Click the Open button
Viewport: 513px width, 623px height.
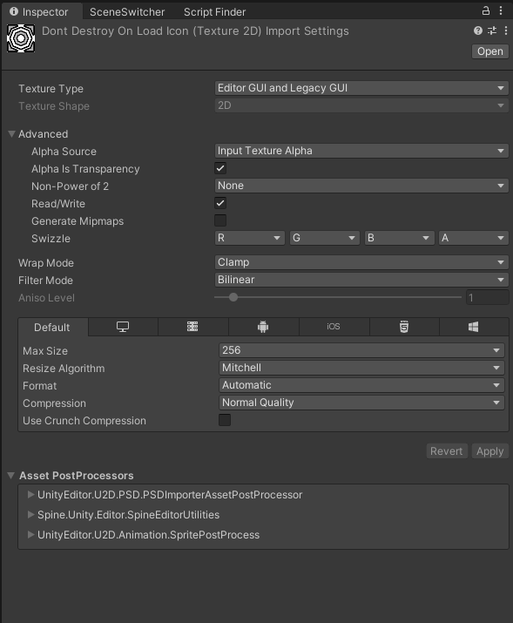click(x=490, y=51)
